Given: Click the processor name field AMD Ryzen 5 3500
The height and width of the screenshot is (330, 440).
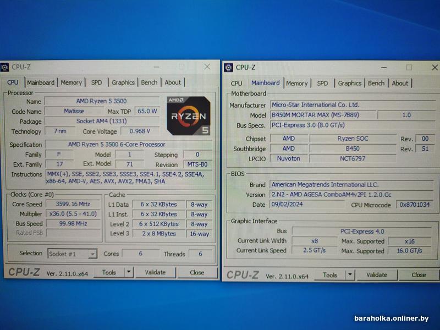Looking at the screenshot, I should pyautogui.click(x=102, y=101).
